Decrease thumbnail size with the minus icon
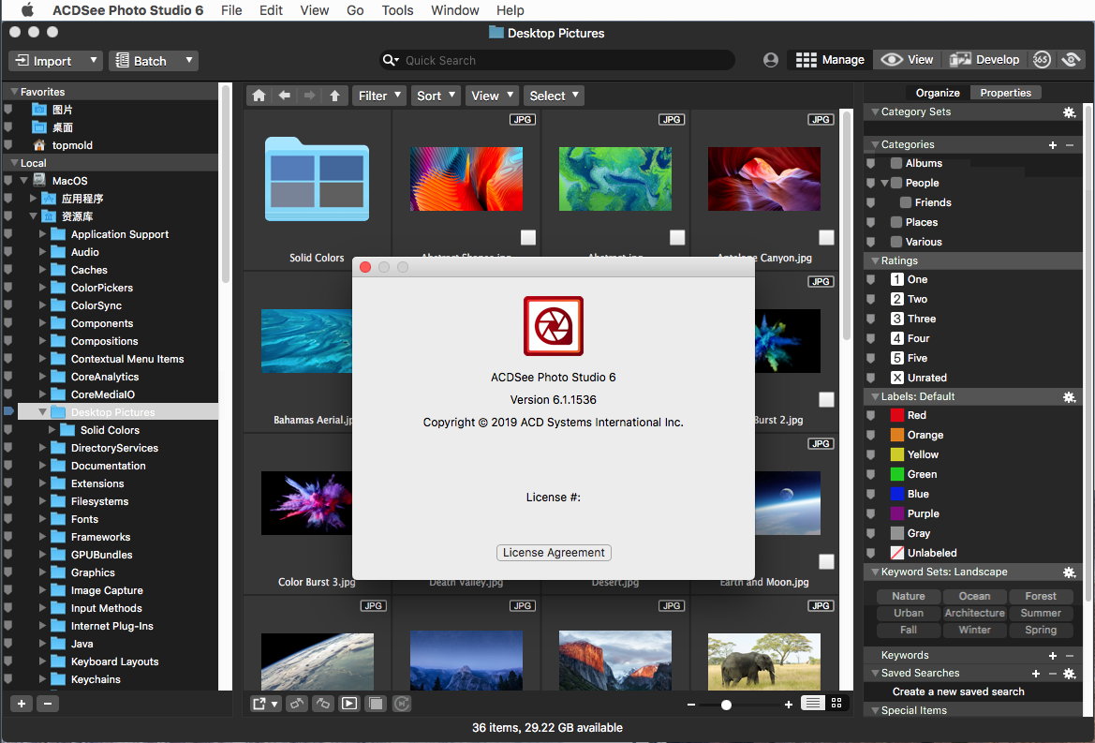This screenshot has height=743, width=1095. pyautogui.click(x=690, y=705)
